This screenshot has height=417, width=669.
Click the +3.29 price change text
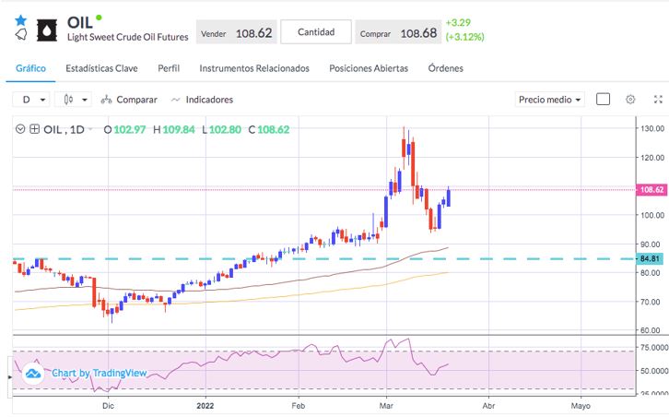[x=458, y=23]
